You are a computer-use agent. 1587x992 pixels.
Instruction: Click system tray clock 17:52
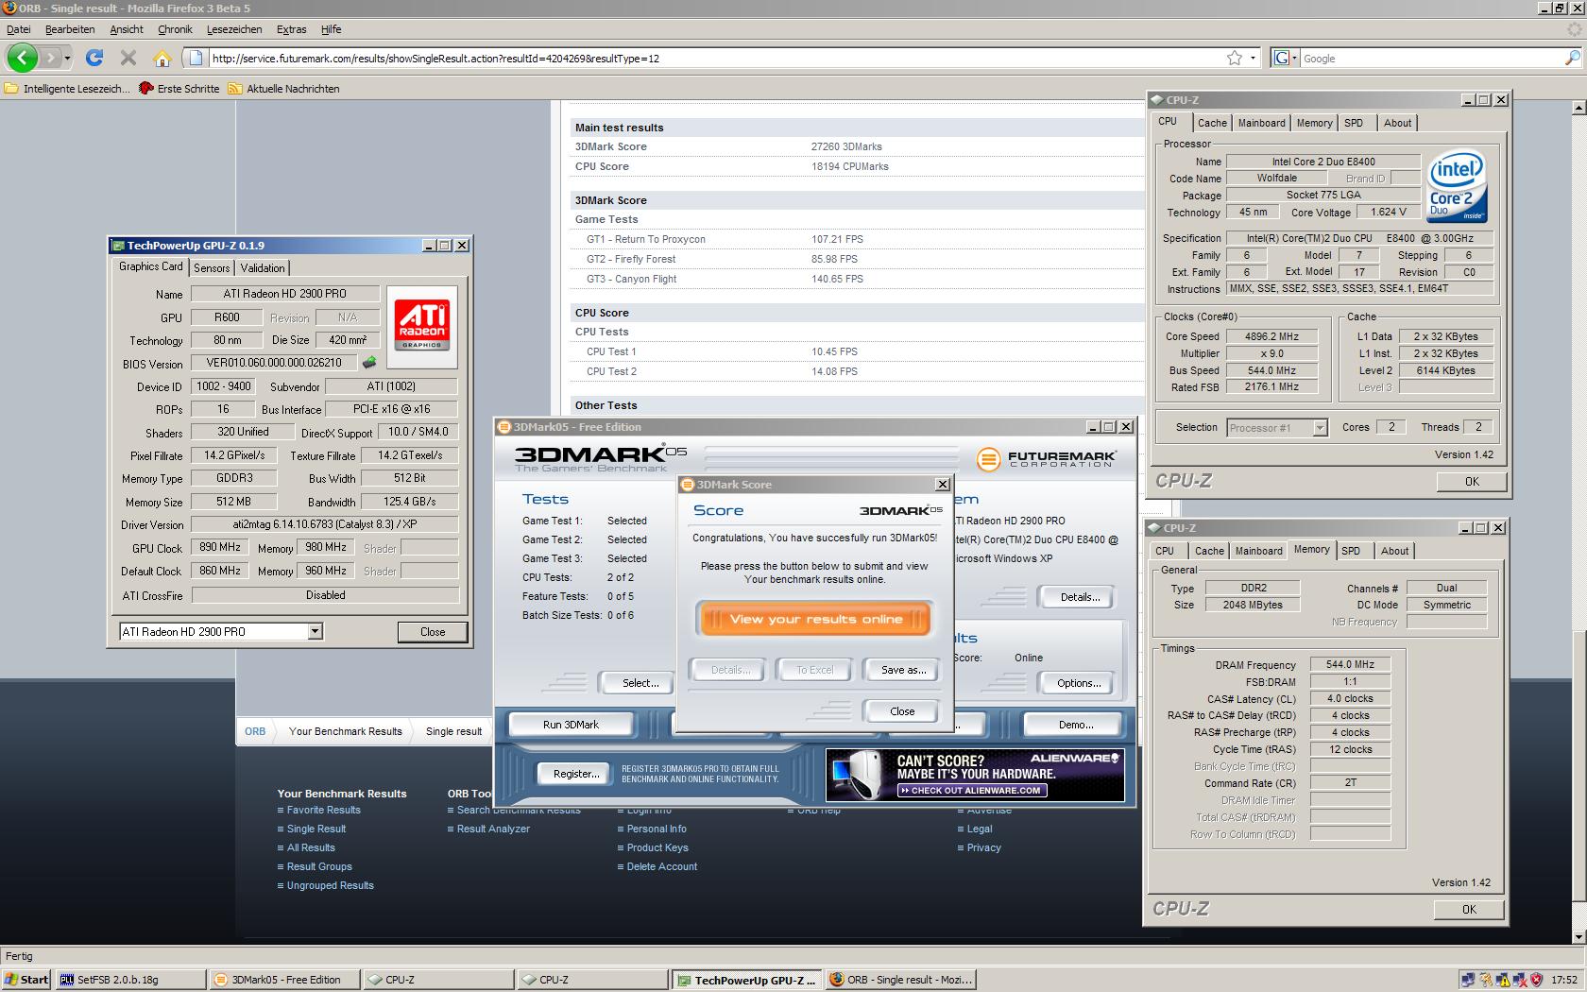click(1563, 980)
